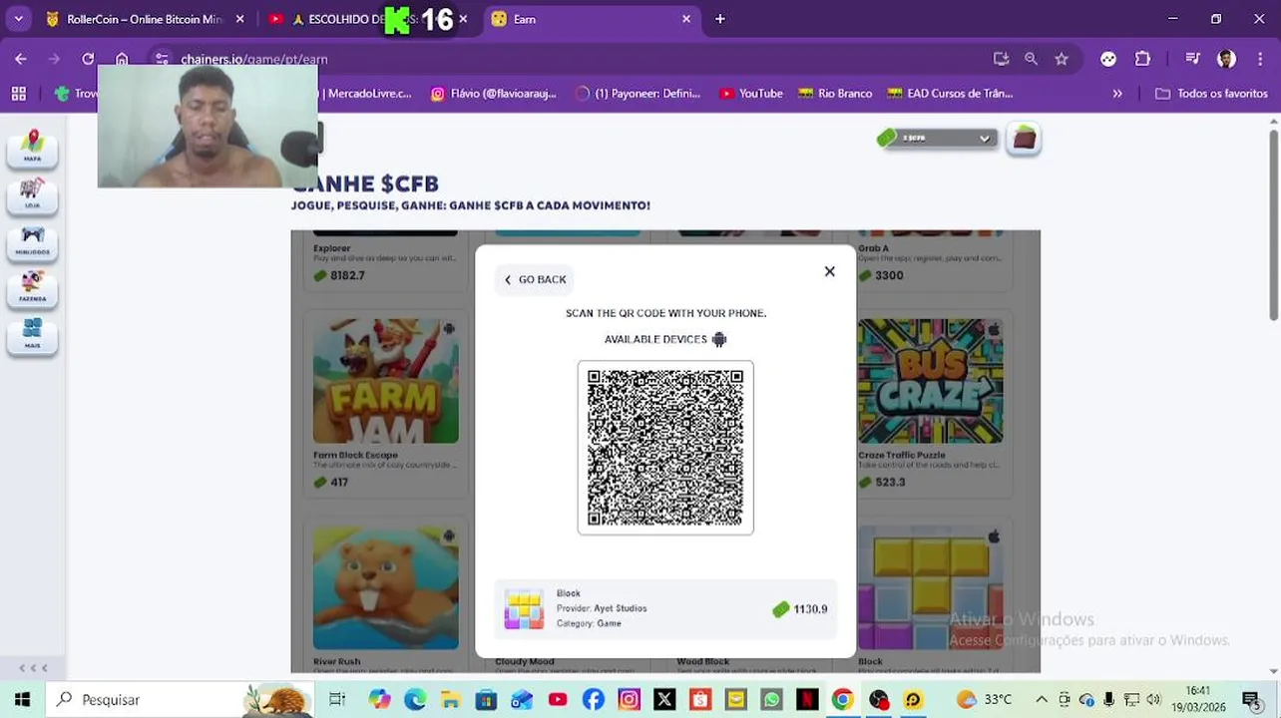This screenshot has height=718, width=1281.
Task: Open the YouTube bookmark
Action: click(751, 94)
